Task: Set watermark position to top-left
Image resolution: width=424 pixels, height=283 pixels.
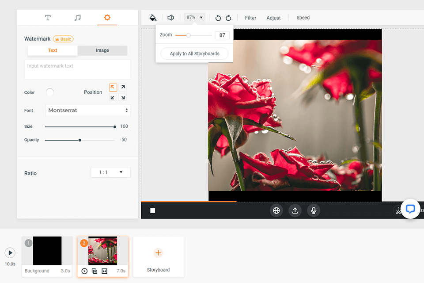Action: click(x=113, y=88)
